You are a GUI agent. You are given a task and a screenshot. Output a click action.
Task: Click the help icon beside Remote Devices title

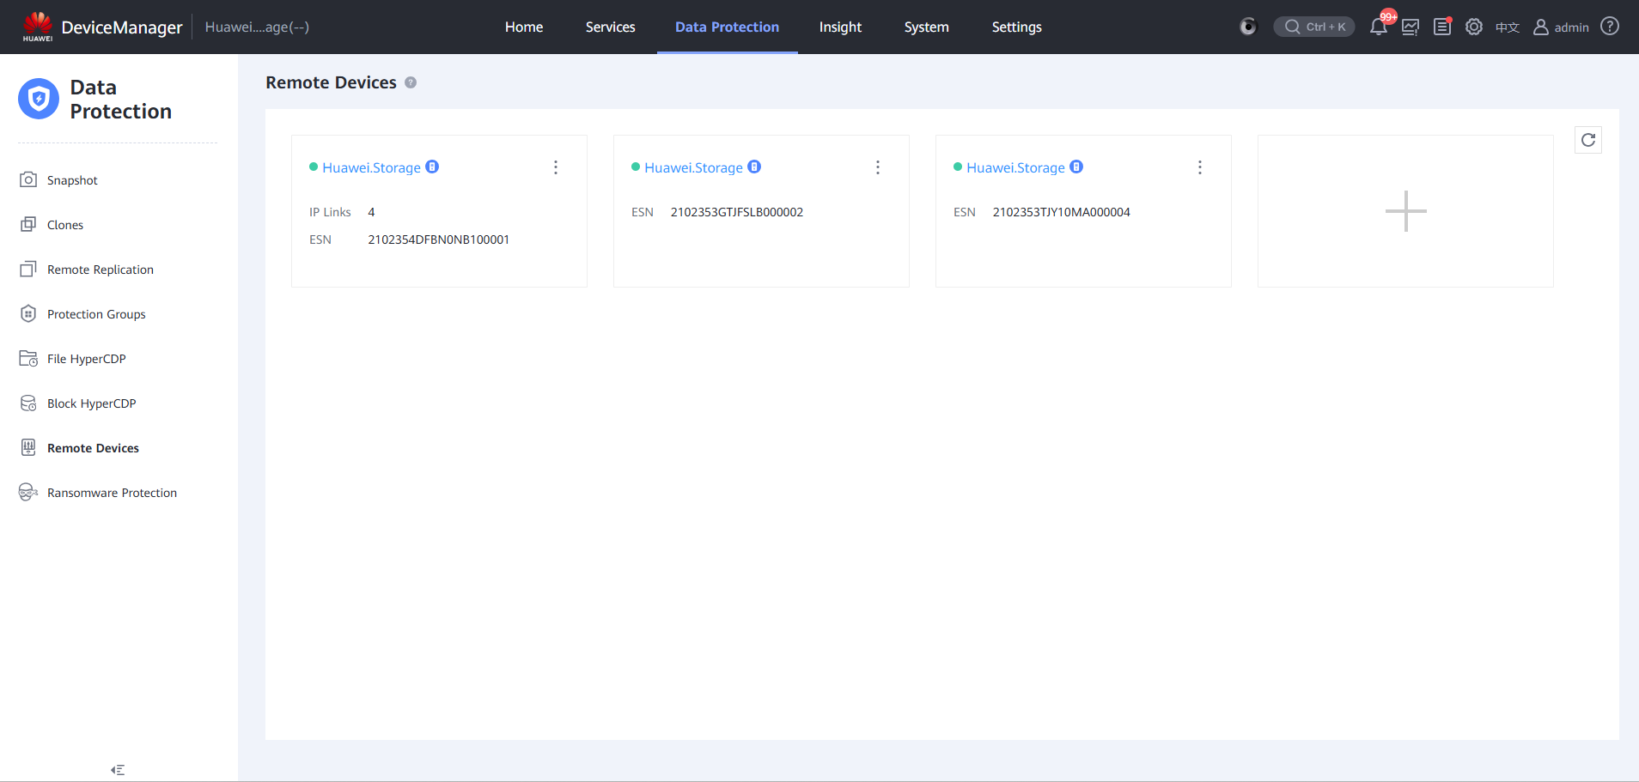click(411, 82)
